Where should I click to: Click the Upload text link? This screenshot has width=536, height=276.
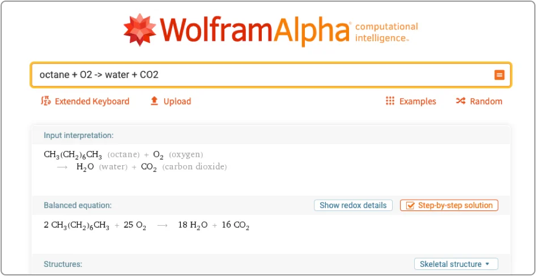tap(177, 101)
